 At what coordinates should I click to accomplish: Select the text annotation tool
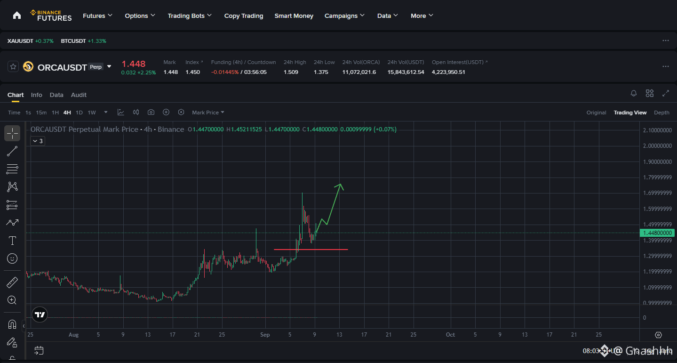click(x=12, y=241)
